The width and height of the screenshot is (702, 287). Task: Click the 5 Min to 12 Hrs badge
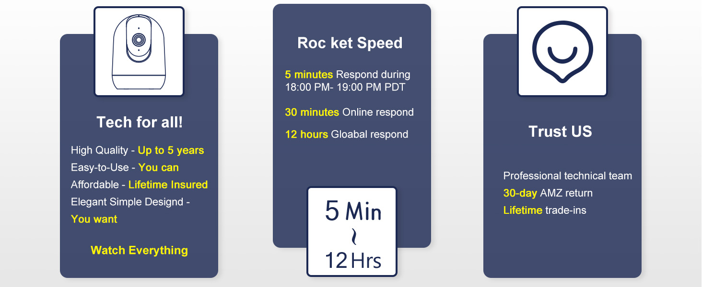(352, 232)
